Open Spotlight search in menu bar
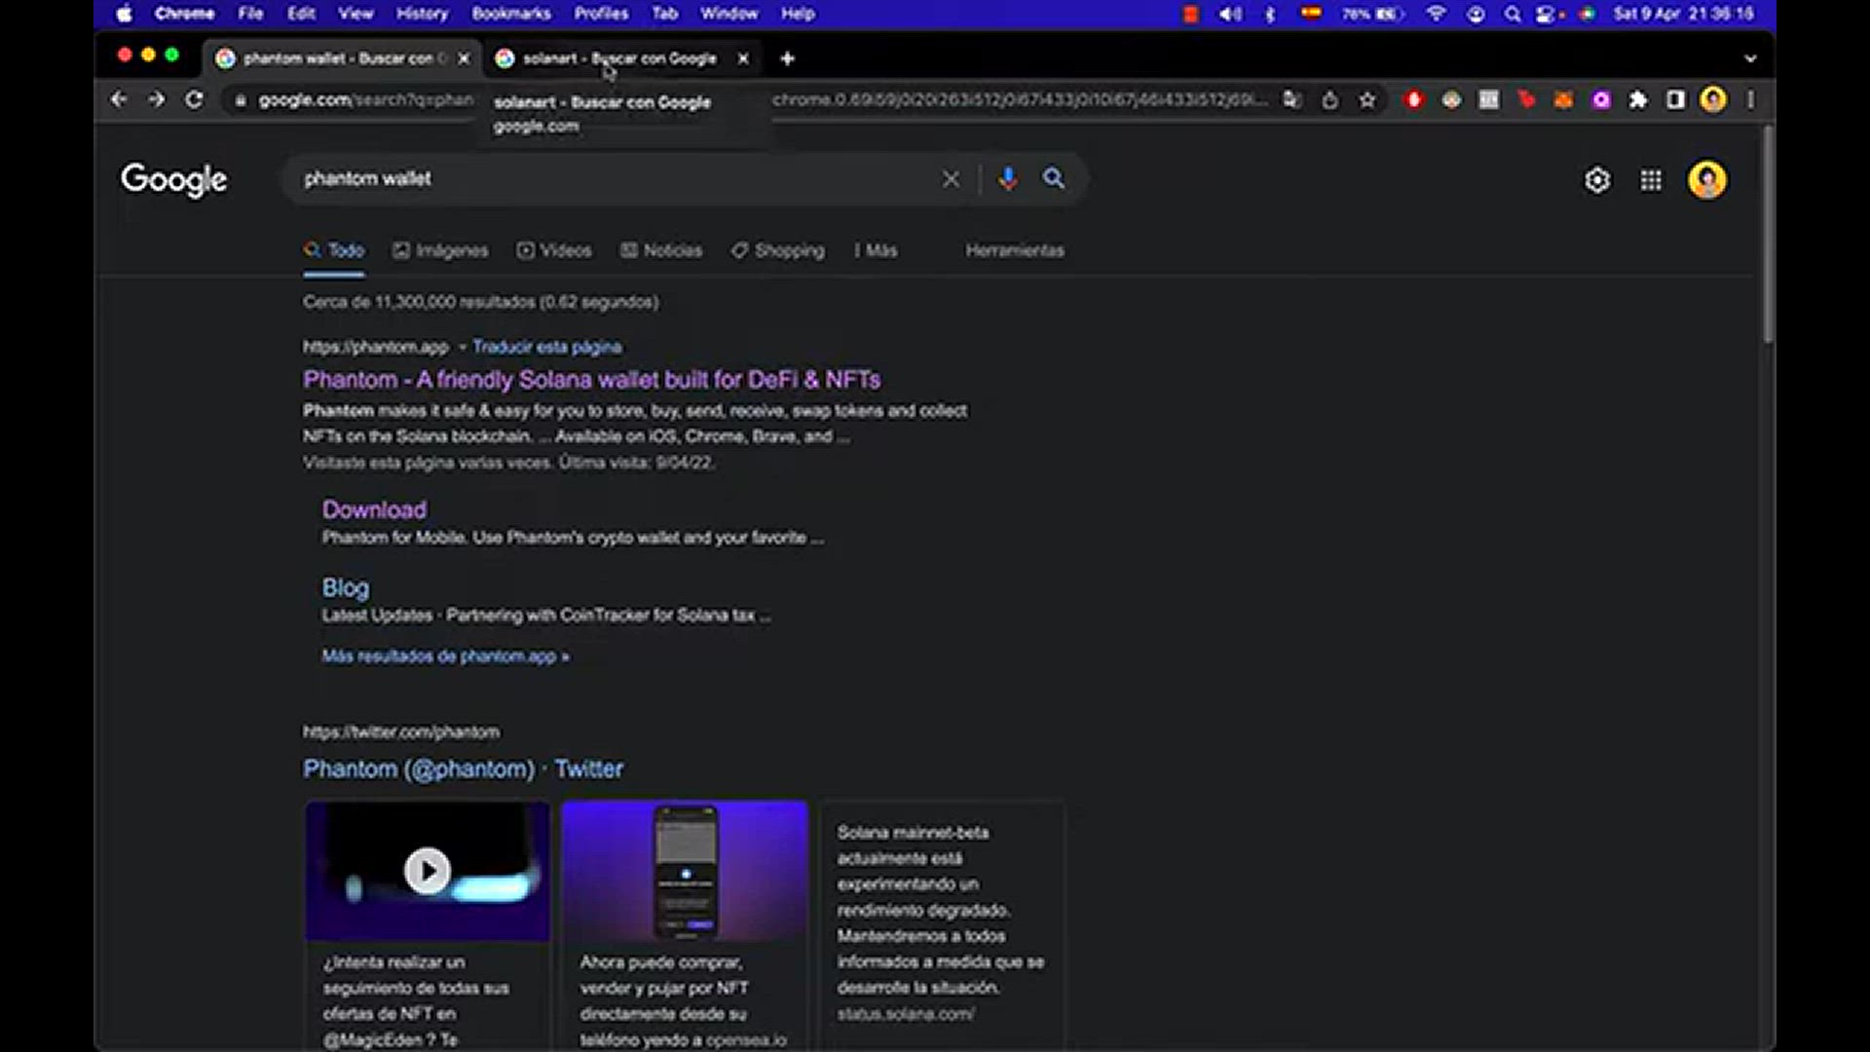Image resolution: width=1870 pixels, height=1052 pixels. tap(1512, 14)
